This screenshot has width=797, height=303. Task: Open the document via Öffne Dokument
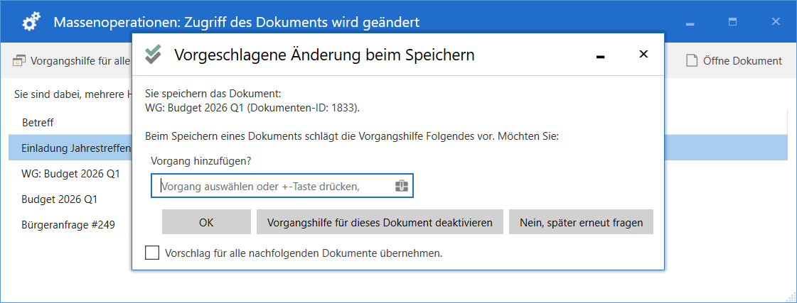tap(734, 61)
